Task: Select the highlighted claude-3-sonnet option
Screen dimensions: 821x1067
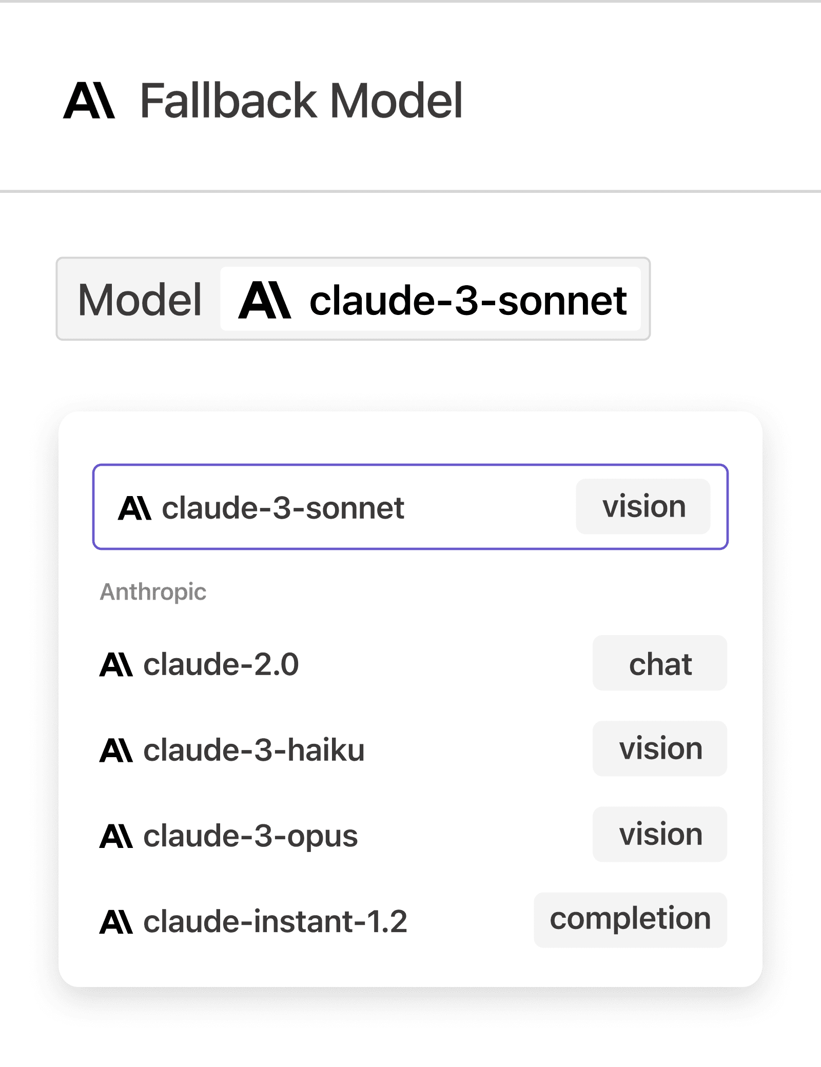Action: [308, 508]
